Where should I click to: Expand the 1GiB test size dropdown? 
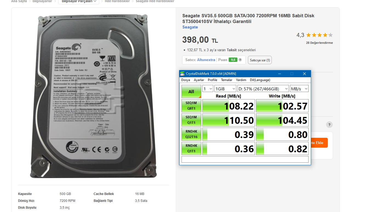(225, 88)
